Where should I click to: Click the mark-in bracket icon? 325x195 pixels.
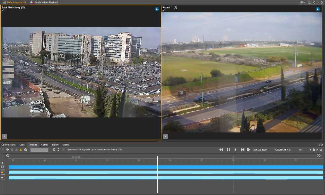(x=54, y=150)
